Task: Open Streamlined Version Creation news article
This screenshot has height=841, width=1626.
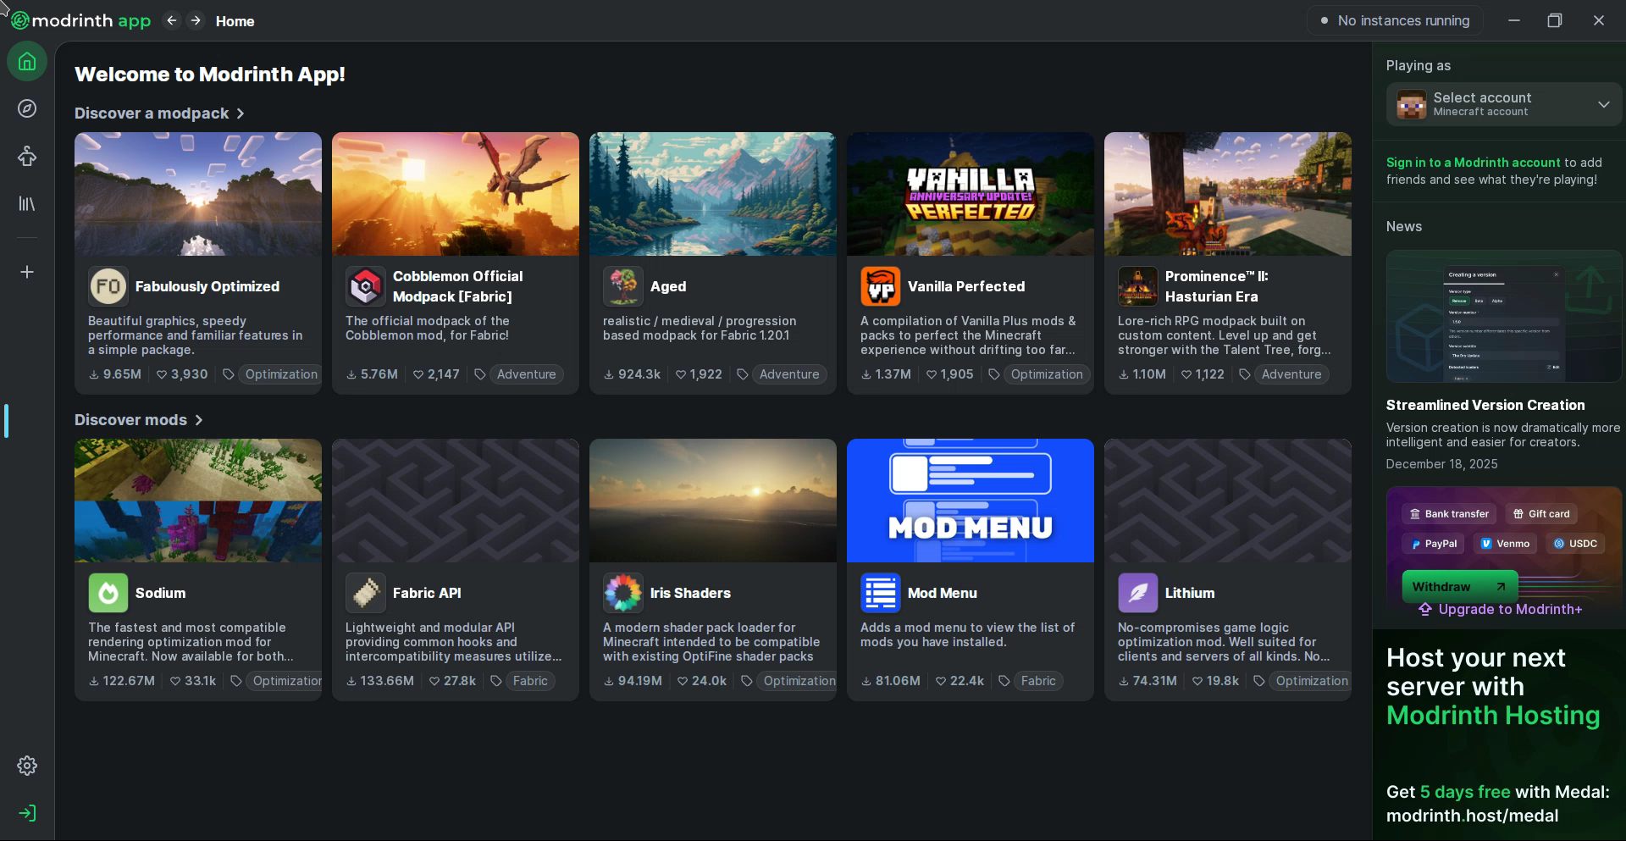Action: (x=1485, y=405)
